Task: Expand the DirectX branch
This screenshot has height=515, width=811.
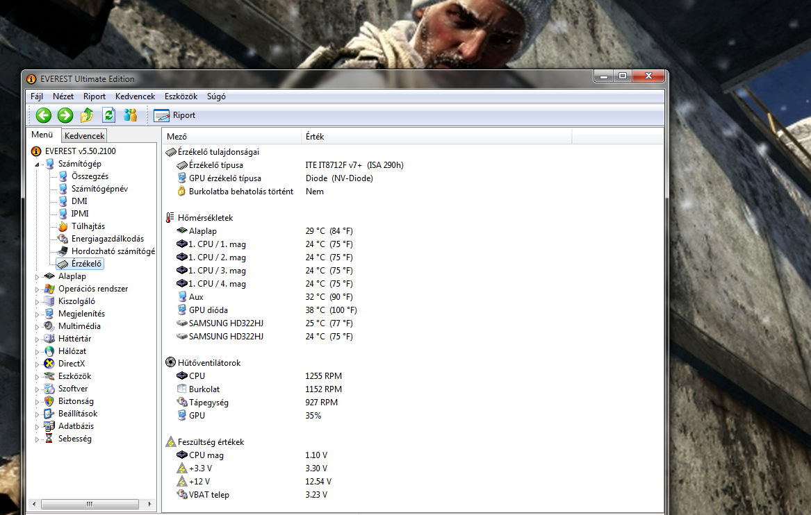Action: (x=37, y=364)
